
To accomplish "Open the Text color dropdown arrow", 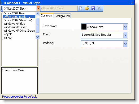I will pos(125,27).
